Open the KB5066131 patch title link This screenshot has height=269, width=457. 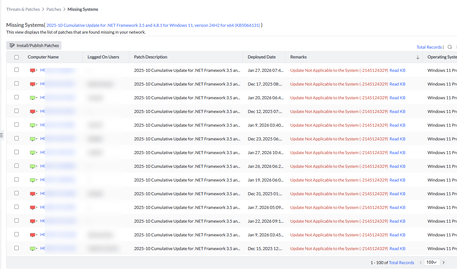[153, 25]
